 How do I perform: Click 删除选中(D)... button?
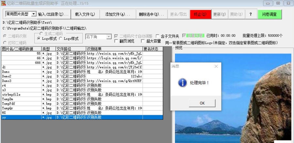[152, 14]
